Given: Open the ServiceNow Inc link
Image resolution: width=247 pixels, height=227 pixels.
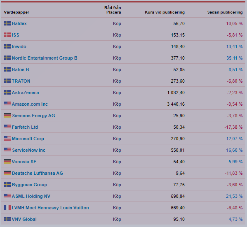Looking at the screenshot, I should pos(29,150).
